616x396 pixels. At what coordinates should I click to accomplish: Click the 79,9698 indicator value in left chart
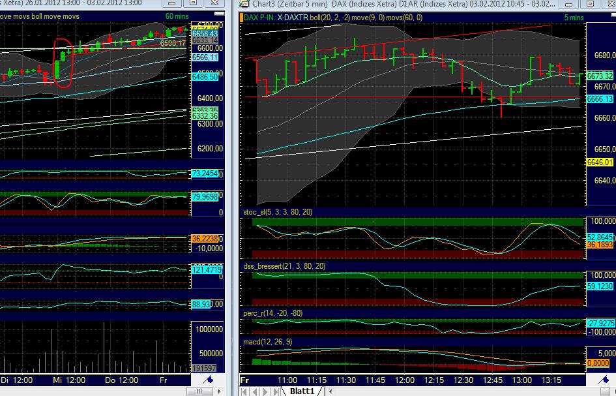[205, 196]
